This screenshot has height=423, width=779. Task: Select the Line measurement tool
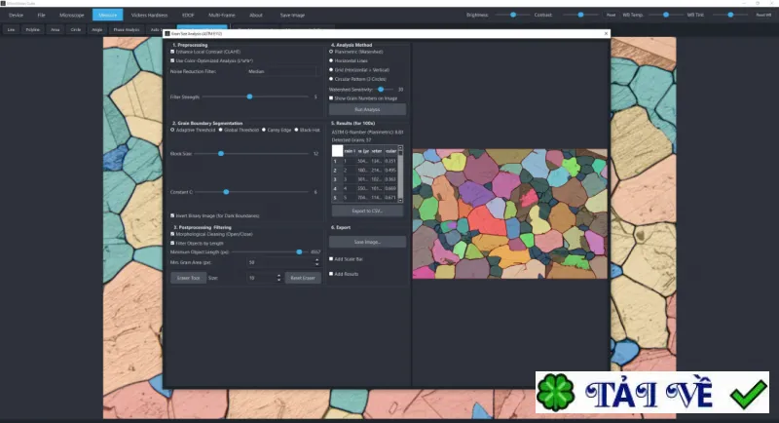[11, 30]
